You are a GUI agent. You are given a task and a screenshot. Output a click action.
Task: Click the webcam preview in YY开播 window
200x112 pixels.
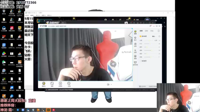point(85,55)
